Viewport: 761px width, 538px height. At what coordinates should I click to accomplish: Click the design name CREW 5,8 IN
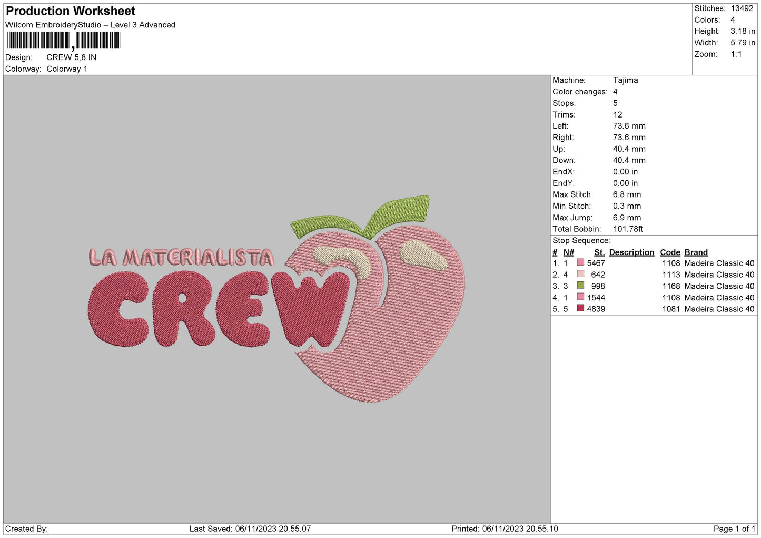pyautogui.click(x=71, y=57)
